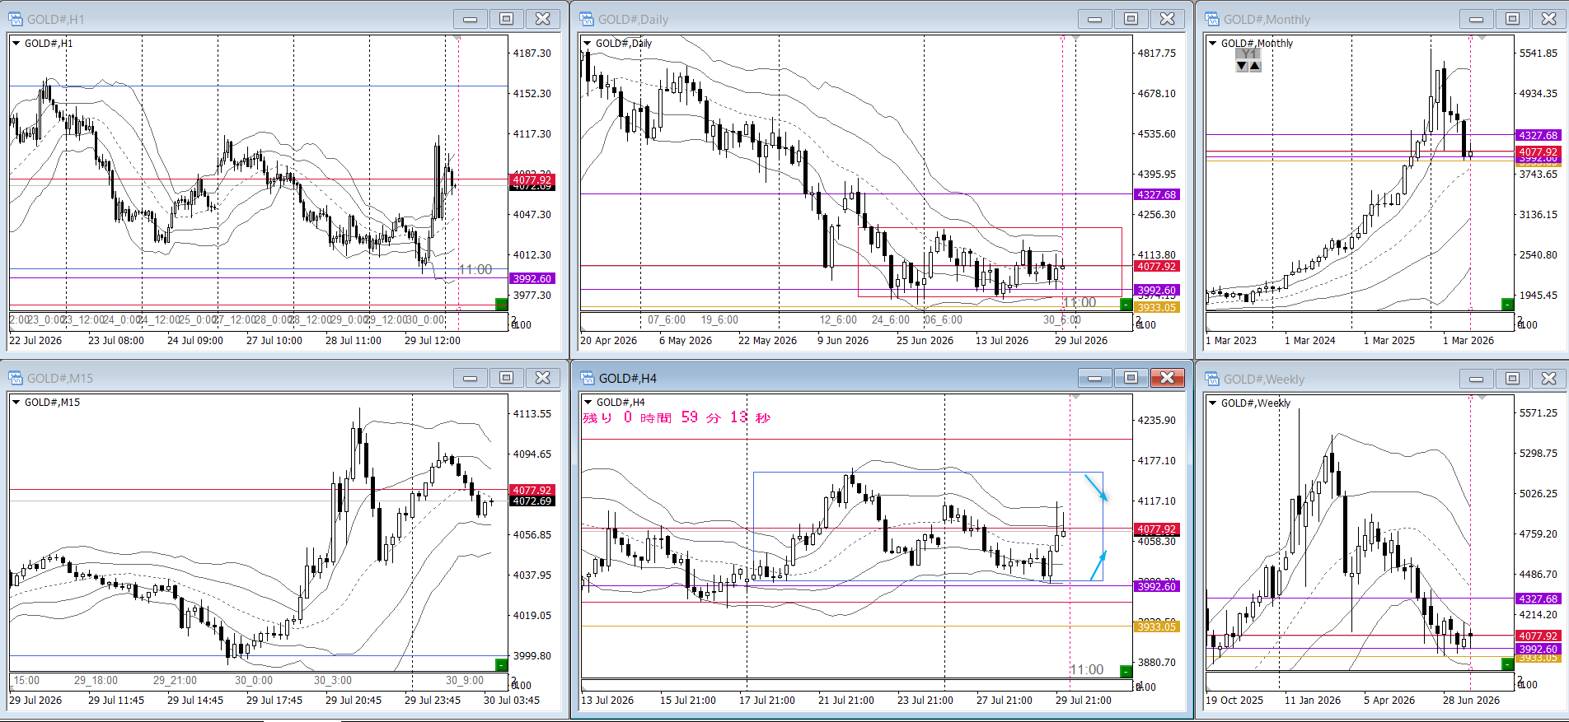Click the chart icon in GOLD#,Weekly title bar
Viewport: 1569px width, 722px height.
point(1213,379)
